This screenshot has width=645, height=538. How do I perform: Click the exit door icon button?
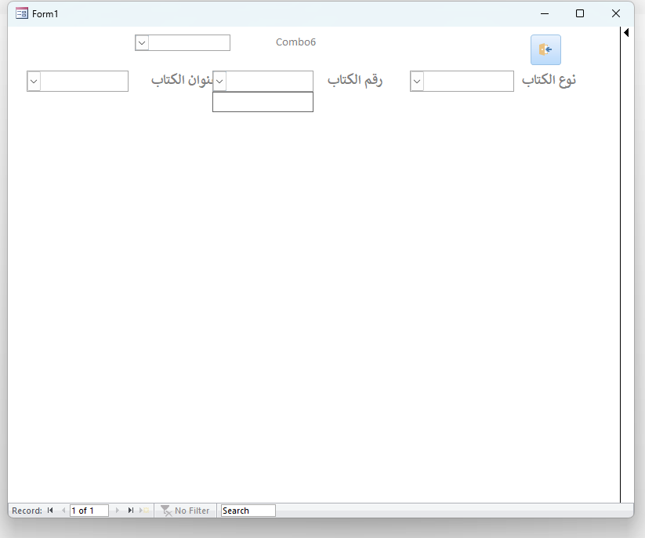545,50
